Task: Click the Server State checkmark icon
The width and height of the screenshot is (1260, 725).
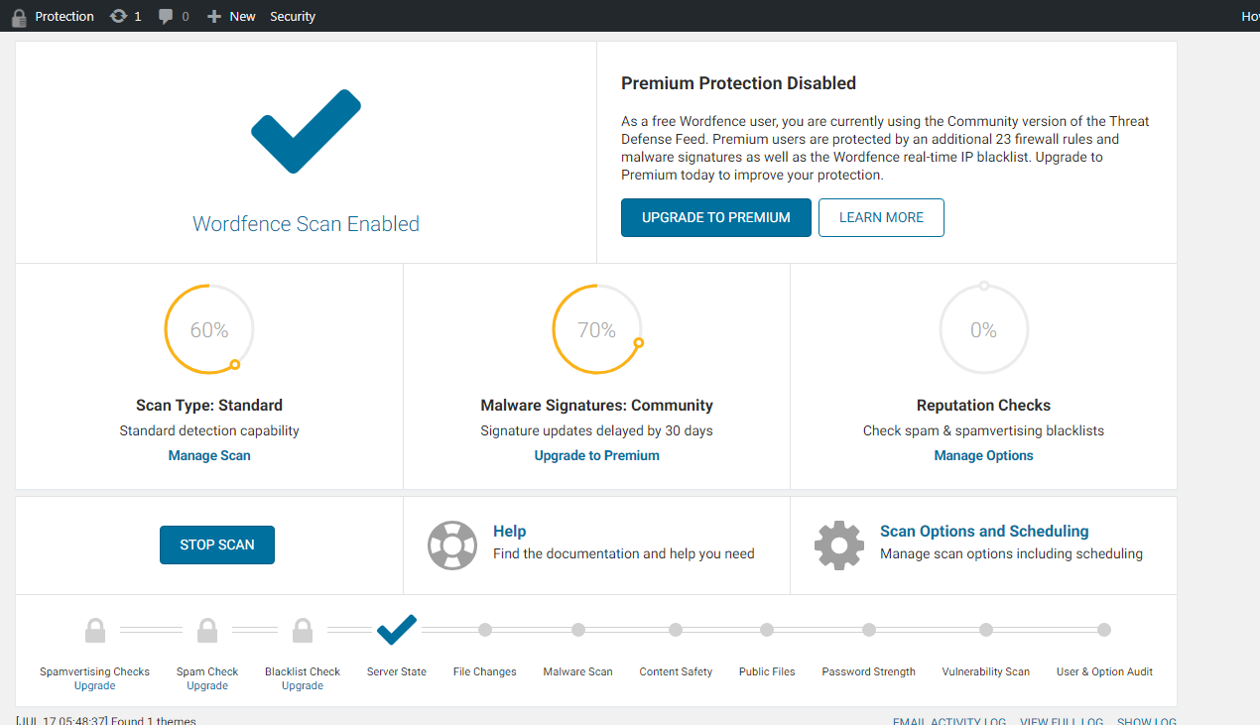Action: [x=397, y=629]
